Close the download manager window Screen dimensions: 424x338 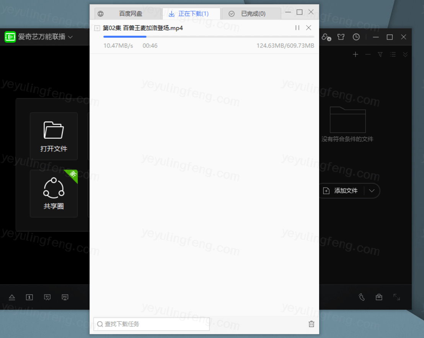click(x=311, y=12)
